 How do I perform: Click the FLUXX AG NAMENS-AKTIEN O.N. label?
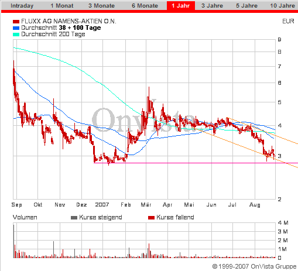(x=68, y=21)
